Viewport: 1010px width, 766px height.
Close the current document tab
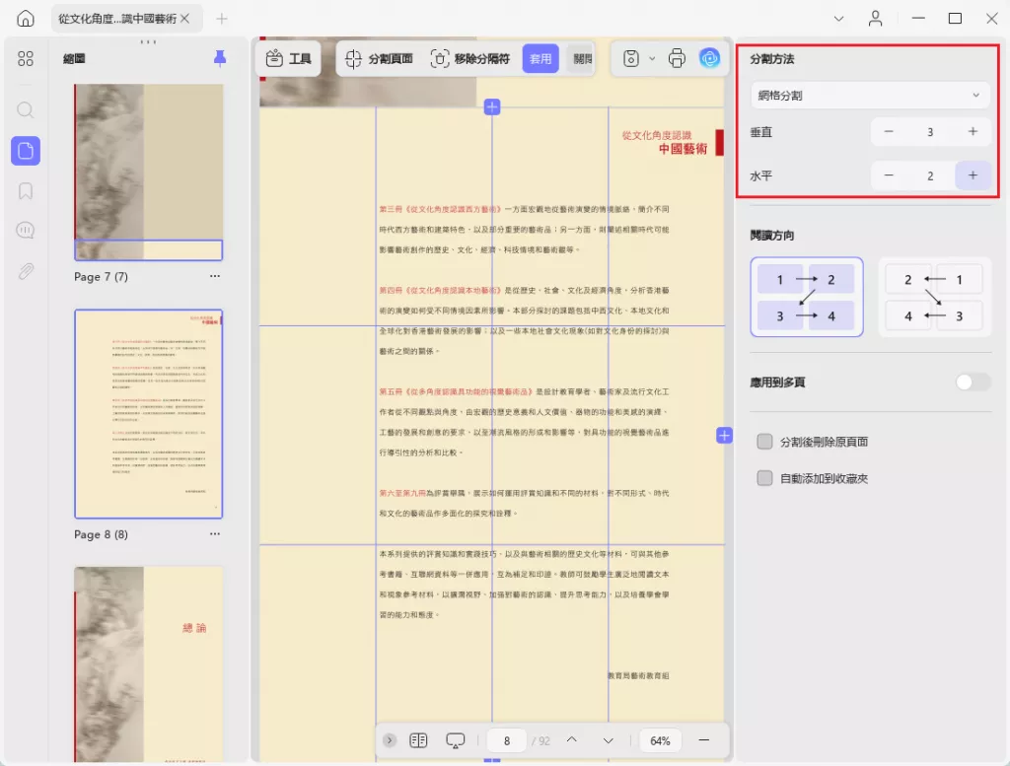click(x=185, y=19)
